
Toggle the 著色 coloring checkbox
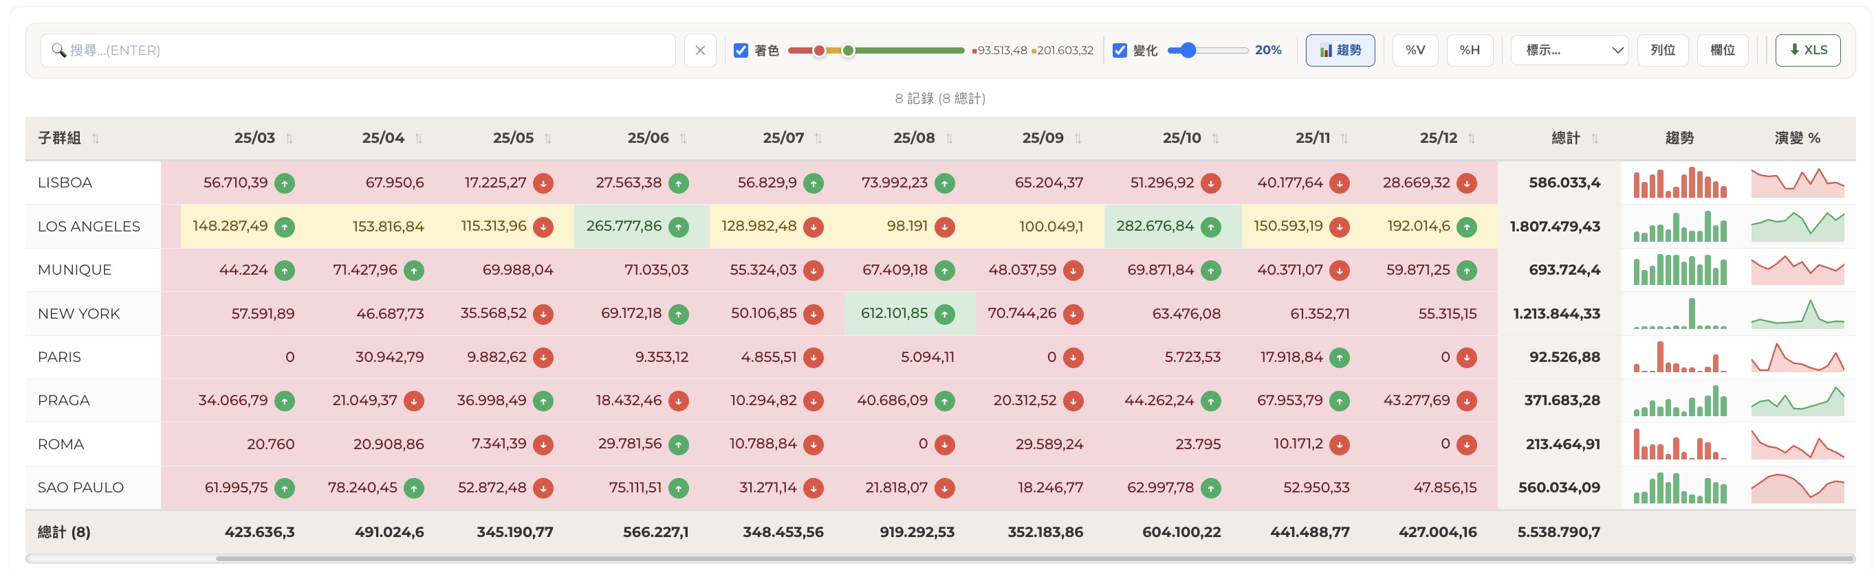(x=741, y=50)
